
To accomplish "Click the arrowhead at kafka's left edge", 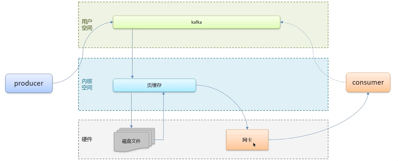I will tap(111, 23).
